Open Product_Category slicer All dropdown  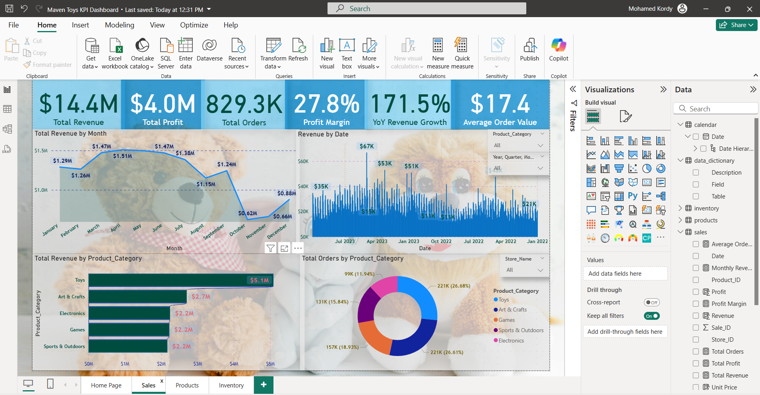point(518,146)
